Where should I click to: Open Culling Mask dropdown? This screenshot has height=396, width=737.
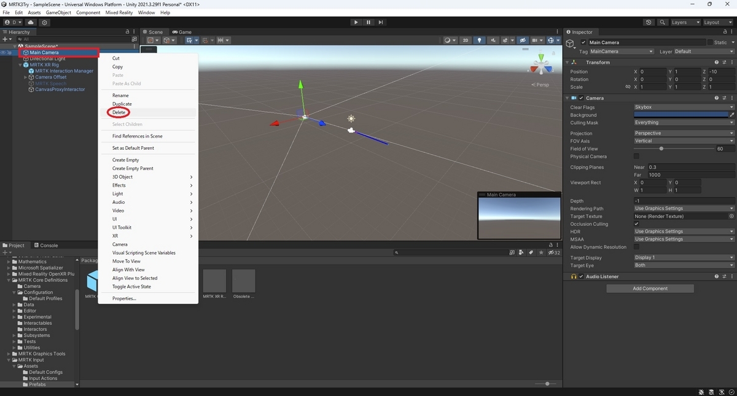[684, 123]
